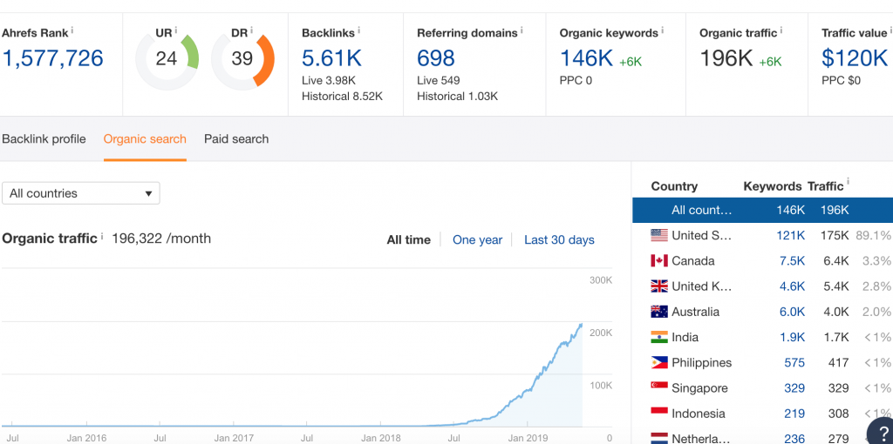893x444 pixels.
Task: Click Organic traffic 196K value
Action: coord(726,58)
